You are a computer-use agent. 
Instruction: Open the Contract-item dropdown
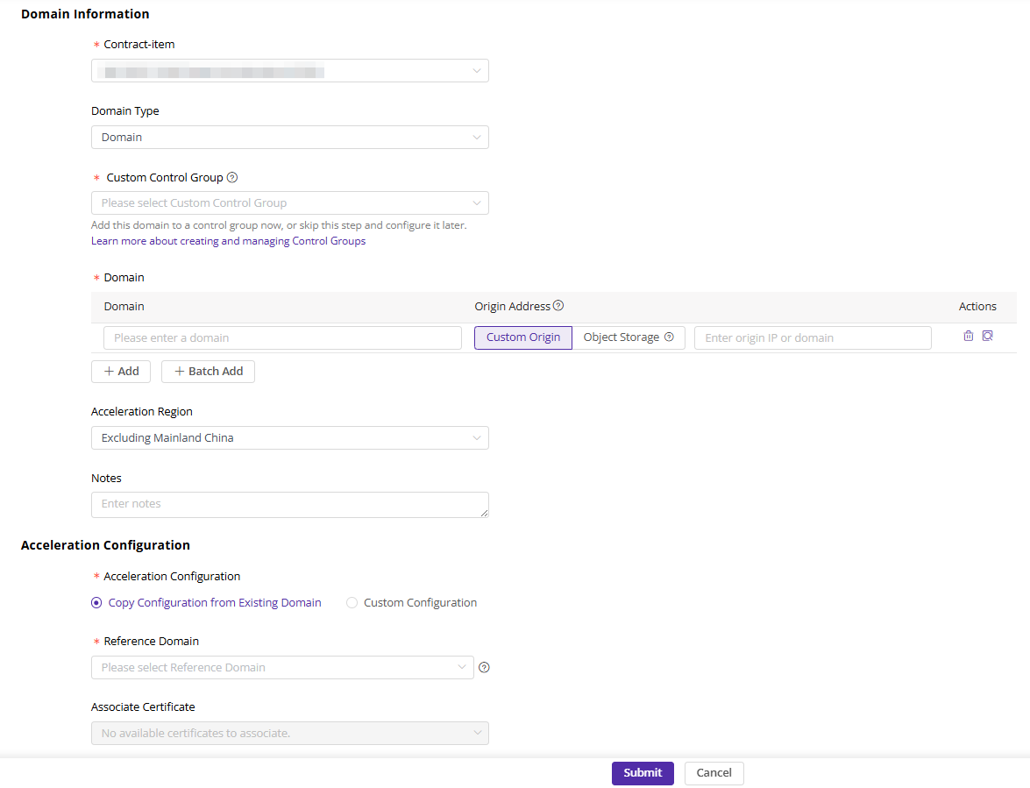[x=289, y=71]
